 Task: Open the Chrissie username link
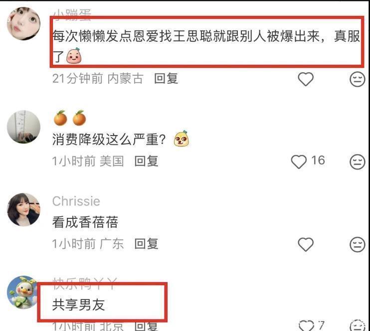click(76, 201)
